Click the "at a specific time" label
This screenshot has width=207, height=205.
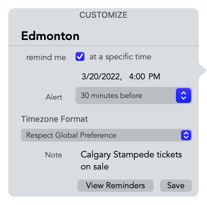120,57
